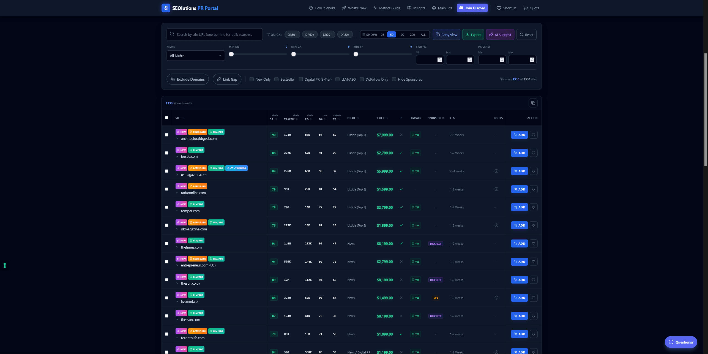Viewport: 708px width, 354px height.
Task: Enable the Bestseller checkbox
Action: [x=276, y=79]
